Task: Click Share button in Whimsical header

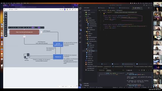Action: 61,9
